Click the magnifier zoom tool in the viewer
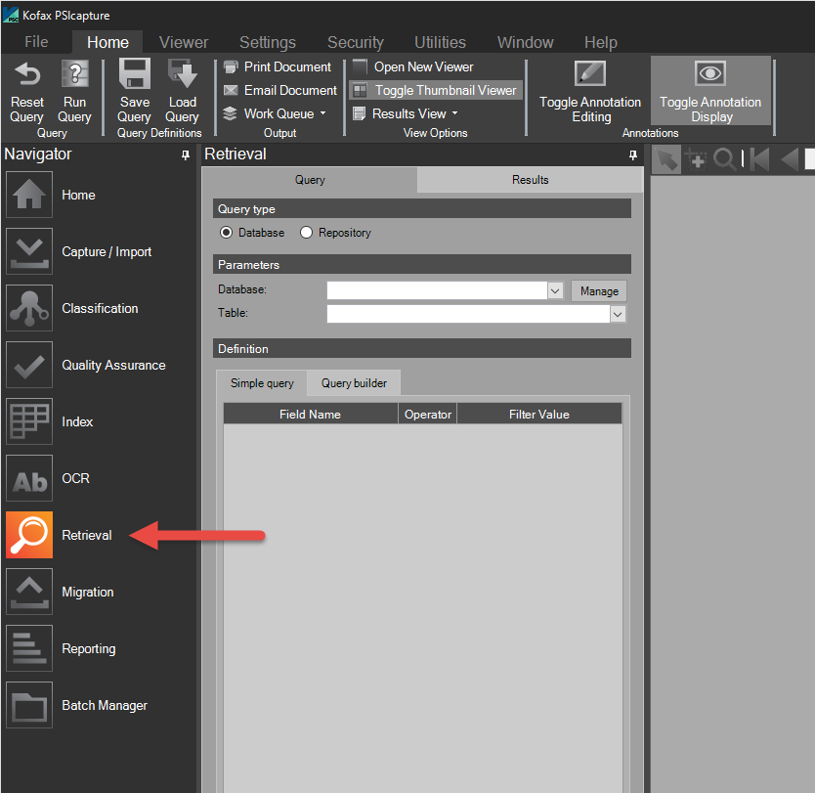Image resolution: width=815 pixels, height=793 pixels. click(x=724, y=159)
